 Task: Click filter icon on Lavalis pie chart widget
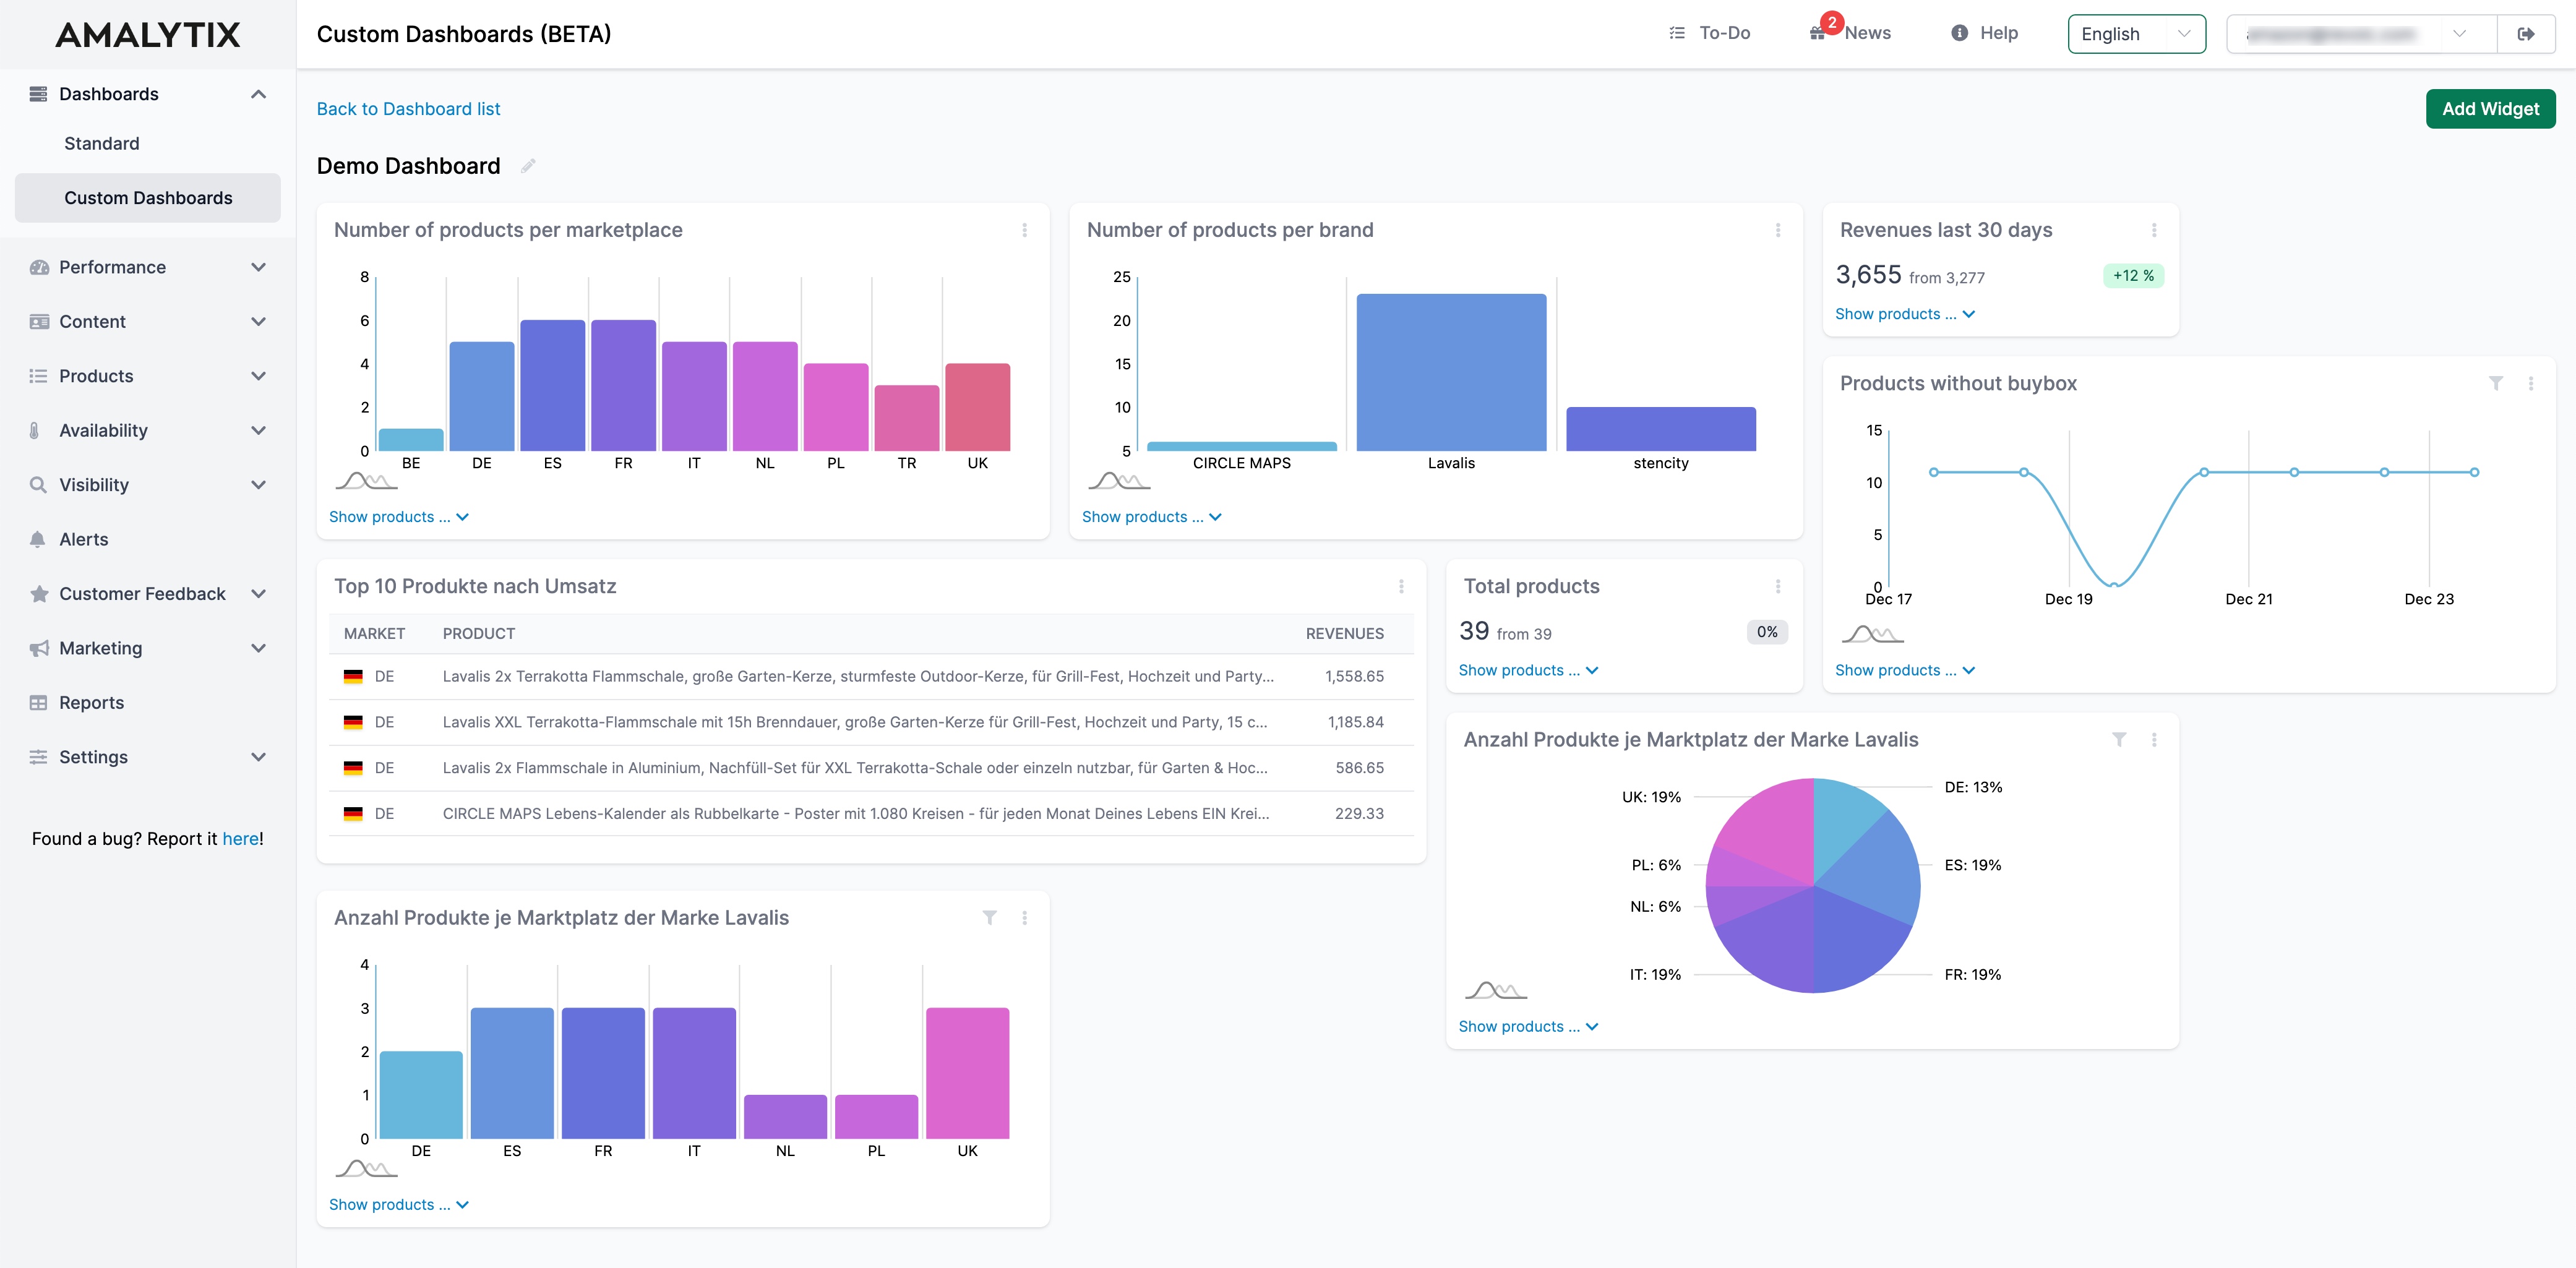tap(2118, 739)
